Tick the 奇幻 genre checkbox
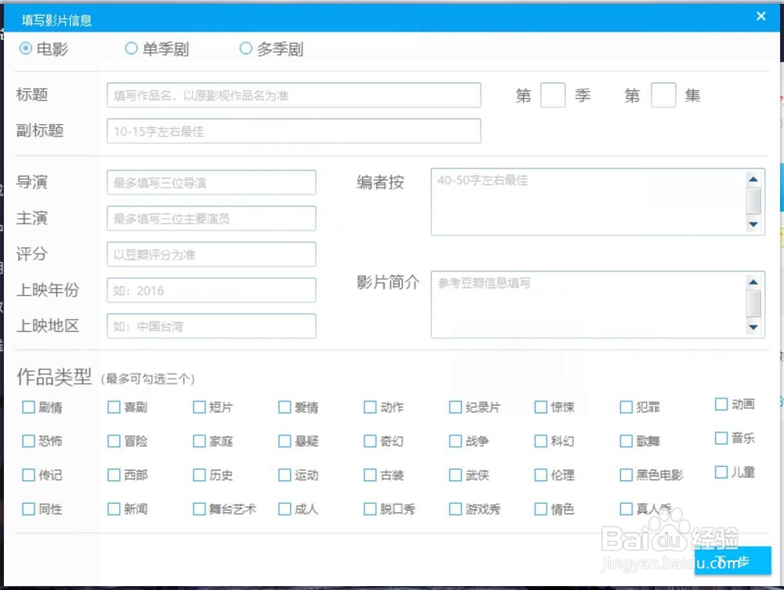 (x=370, y=441)
